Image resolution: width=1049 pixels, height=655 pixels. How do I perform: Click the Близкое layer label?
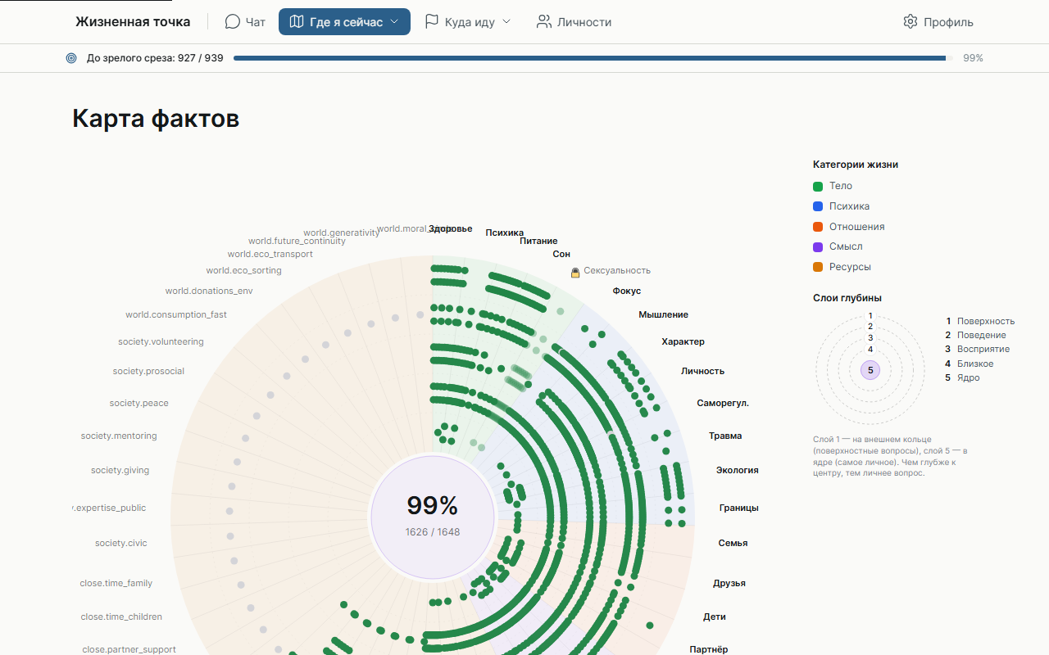pos(975,364)
